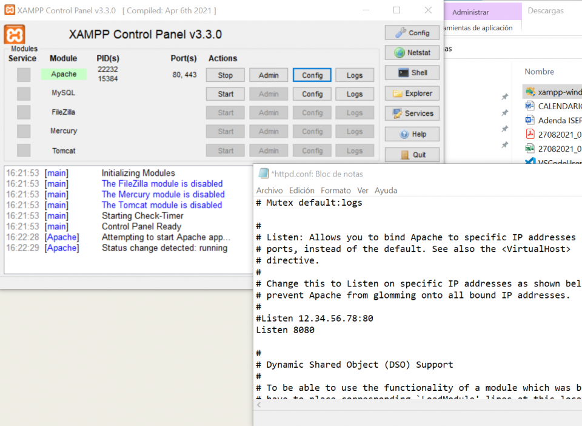
Task: Stop the running Apache server
Action: [225, 74]
